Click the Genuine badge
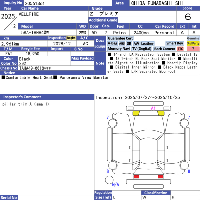The height and width of the screenshot is (200, 200). click(193, 38)
